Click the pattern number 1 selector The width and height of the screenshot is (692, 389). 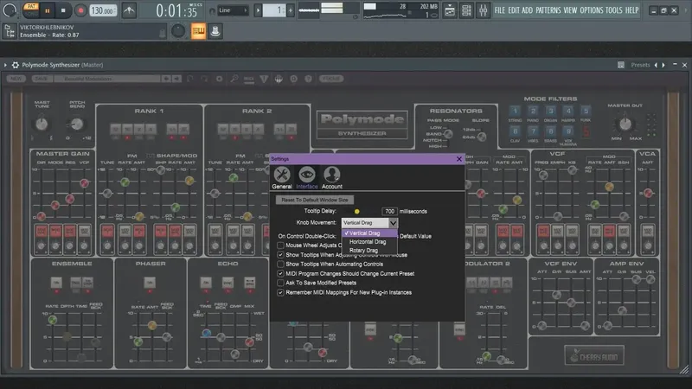[274, 10]
